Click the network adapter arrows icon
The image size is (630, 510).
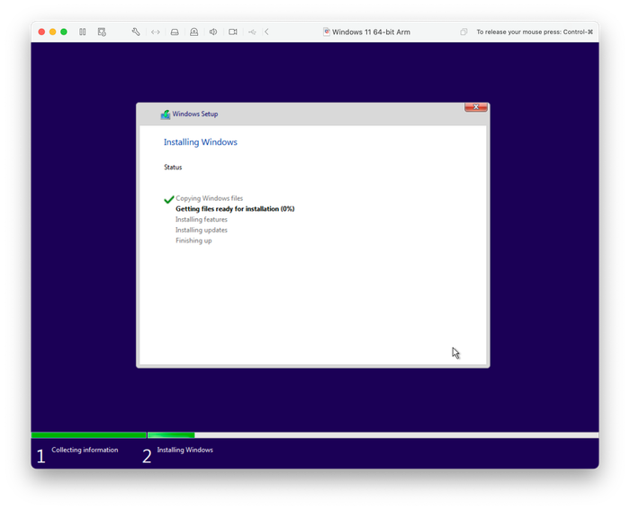(x=156, y=32)
